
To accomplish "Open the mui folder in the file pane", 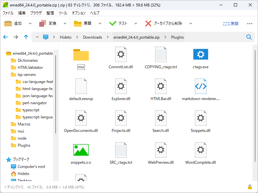I will coord(81,55).
